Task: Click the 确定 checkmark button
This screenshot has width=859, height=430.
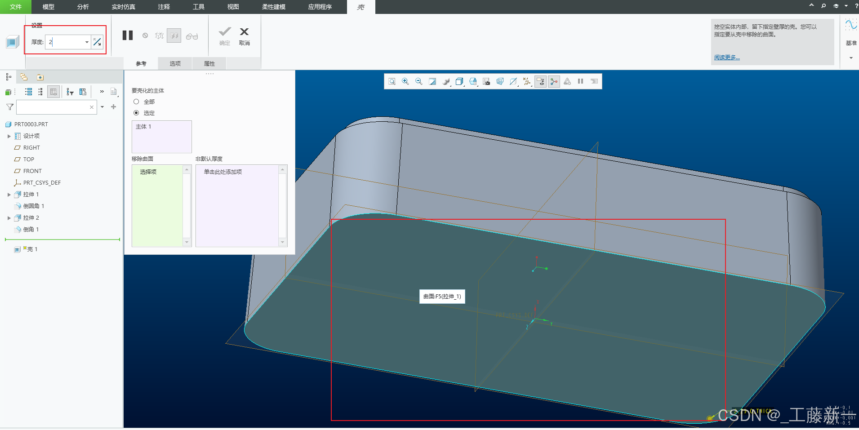Action: [x=225, y=36]
